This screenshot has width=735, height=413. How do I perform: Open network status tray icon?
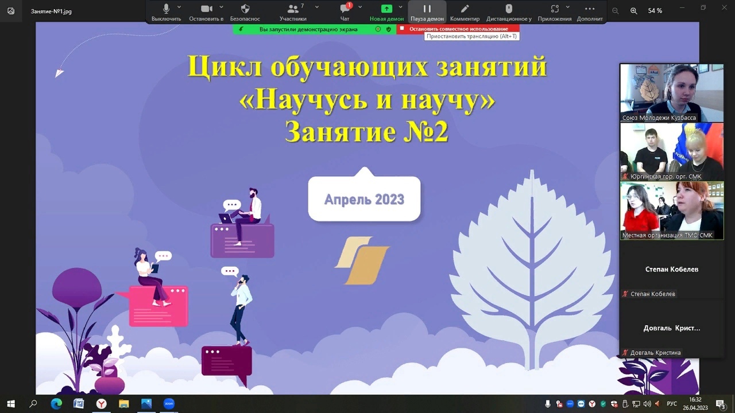636,404
